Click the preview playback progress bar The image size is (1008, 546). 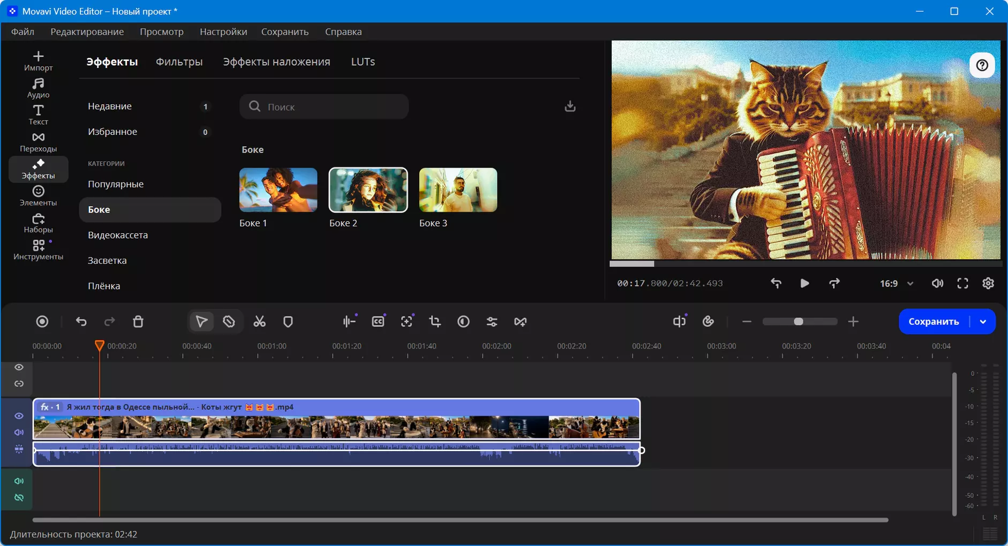pos(806,264)
